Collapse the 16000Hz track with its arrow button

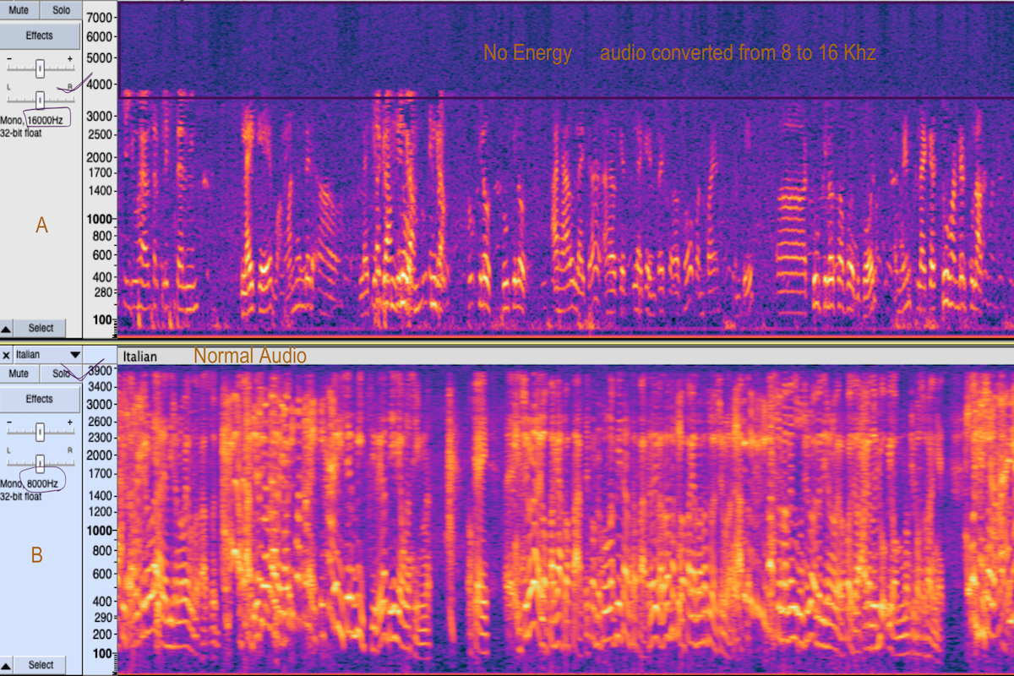(x=7, y=328)
